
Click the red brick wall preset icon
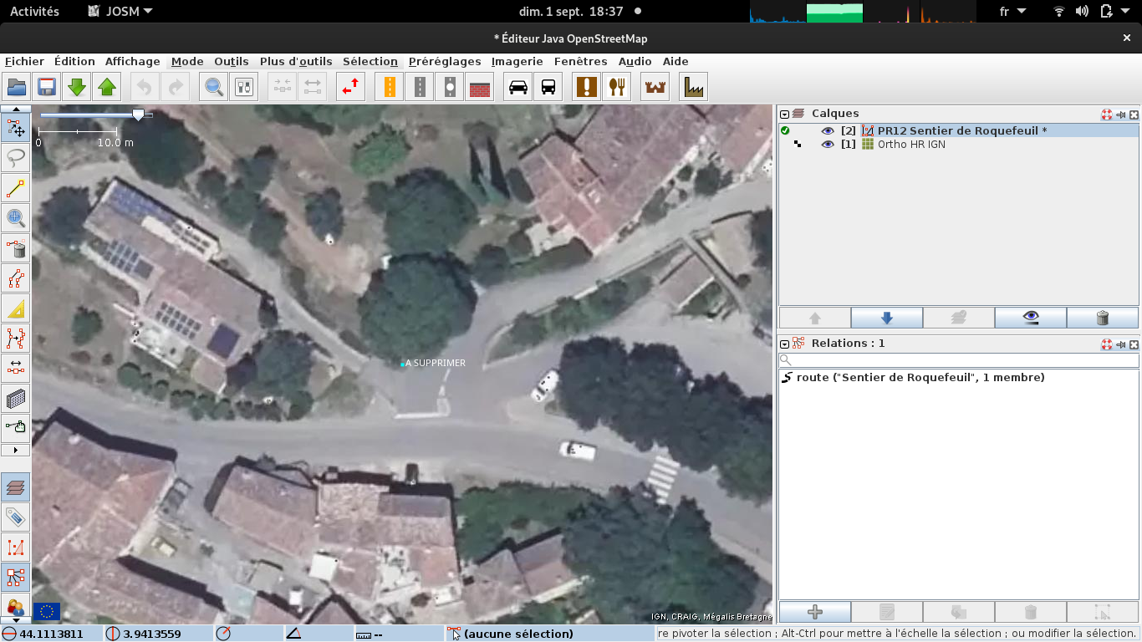[480, 87]
